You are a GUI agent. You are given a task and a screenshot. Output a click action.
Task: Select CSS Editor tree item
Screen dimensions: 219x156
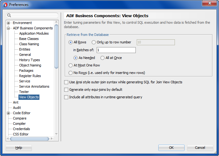tap(21, 134)
